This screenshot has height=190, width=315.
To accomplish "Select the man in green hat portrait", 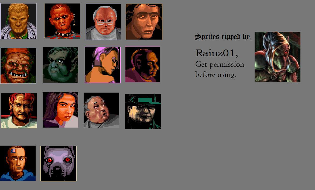I will pos(143,111).
